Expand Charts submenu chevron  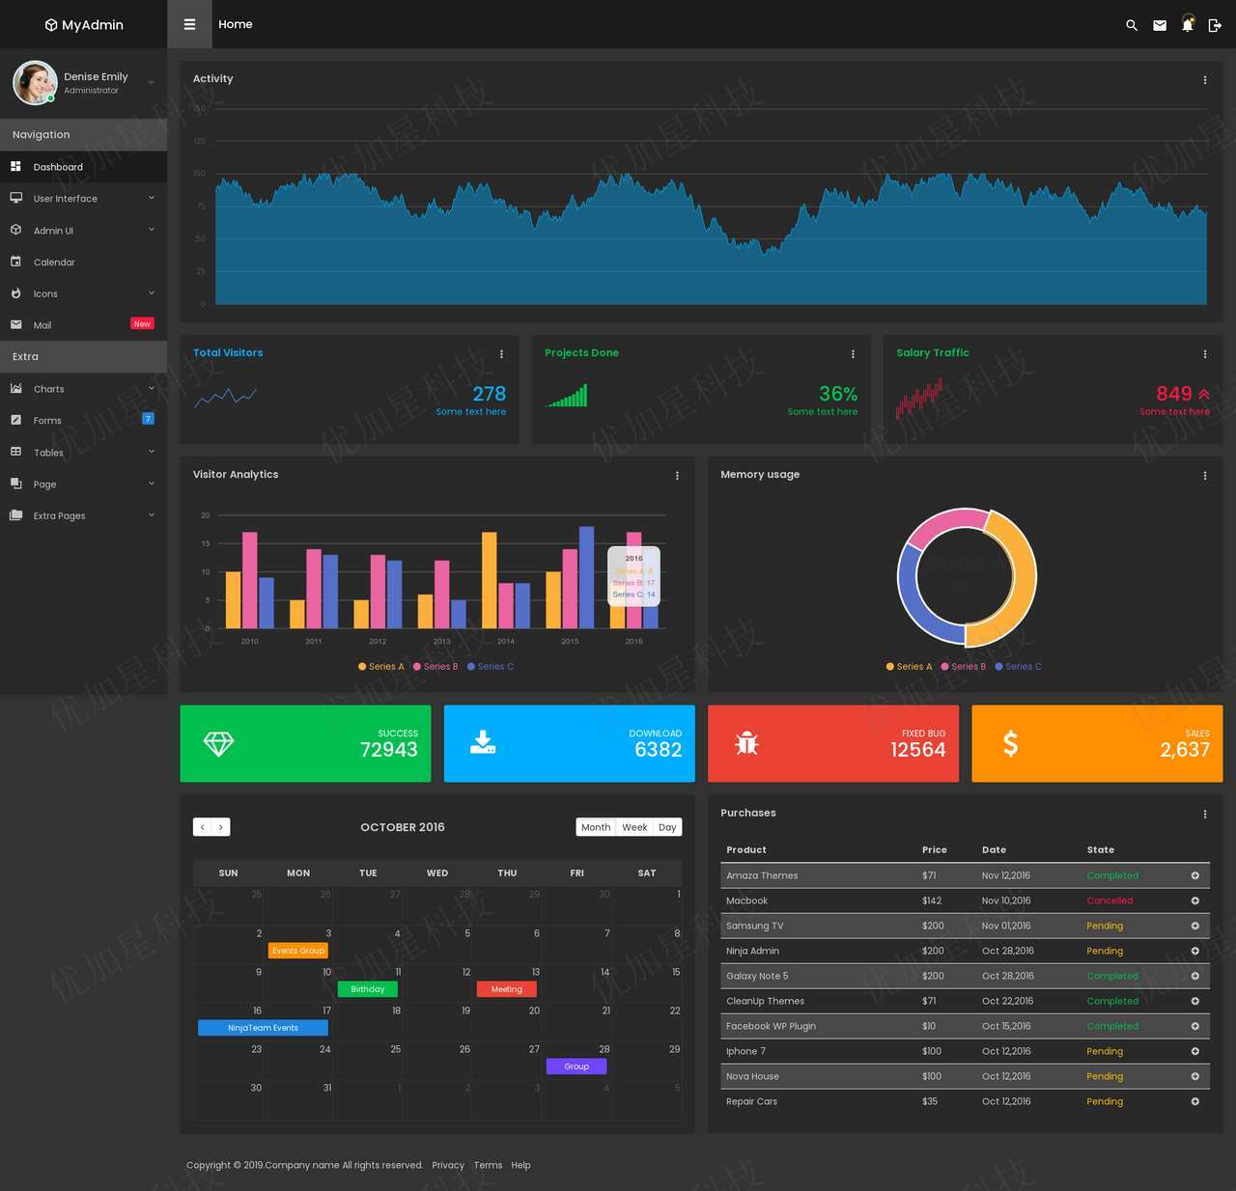click(152, 388)
